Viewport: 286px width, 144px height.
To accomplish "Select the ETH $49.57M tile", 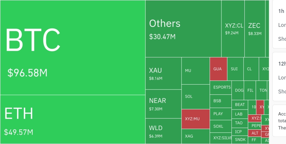I will pyautogui.click(x=72, y=119).
